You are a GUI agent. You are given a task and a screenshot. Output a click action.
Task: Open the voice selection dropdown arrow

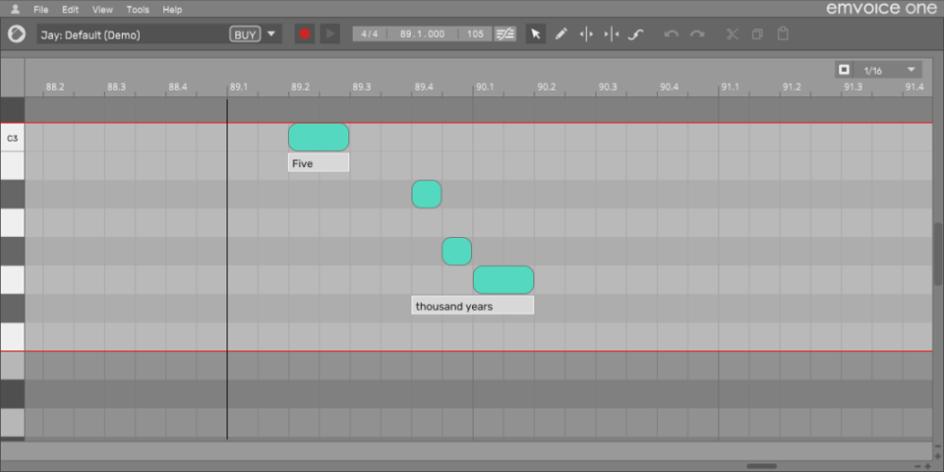click(271, 34)
